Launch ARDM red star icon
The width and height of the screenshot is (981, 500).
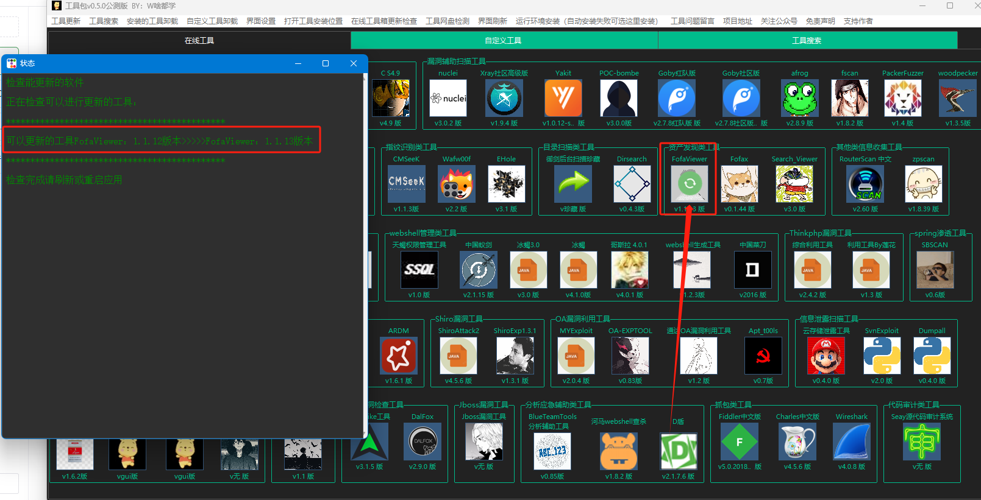399,356
